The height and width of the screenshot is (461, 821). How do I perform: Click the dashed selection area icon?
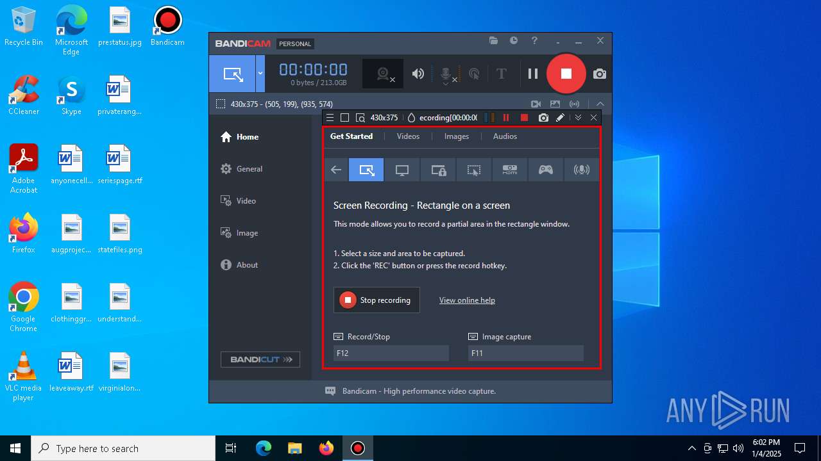pyautogui.click(x=220, y=104)
